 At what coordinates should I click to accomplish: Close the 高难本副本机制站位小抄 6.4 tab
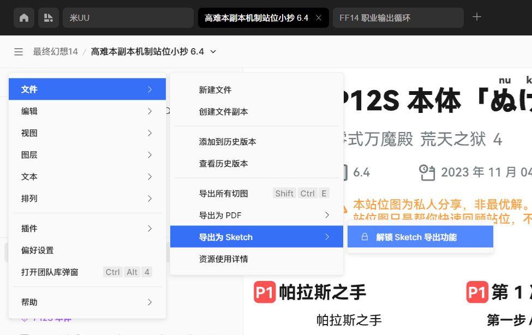click(x=319, y=18)
